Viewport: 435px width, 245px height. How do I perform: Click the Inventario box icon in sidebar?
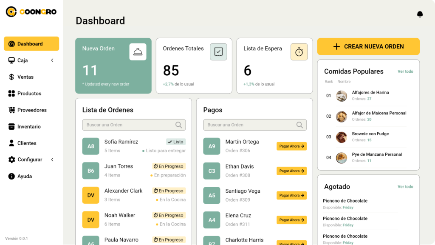point(11,127)
